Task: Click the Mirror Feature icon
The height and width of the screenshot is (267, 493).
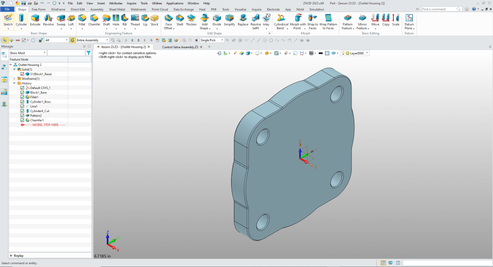Action: [x=363, y=19]
